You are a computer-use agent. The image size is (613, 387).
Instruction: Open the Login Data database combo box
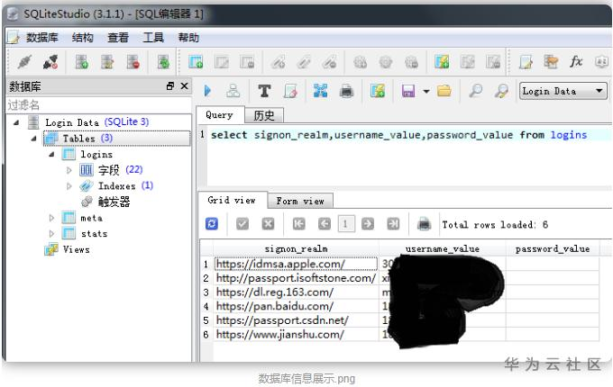563,91
